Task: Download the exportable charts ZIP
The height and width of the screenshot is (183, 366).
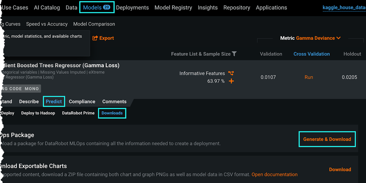Action: pos(340,169)
